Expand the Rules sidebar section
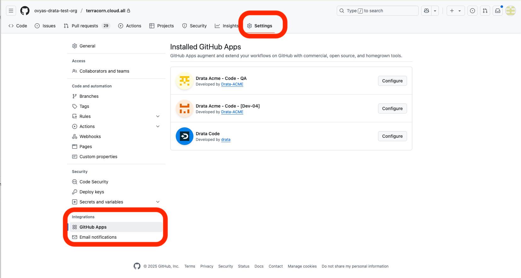Viewport: 521px width, 278px height. click(116, 116)
